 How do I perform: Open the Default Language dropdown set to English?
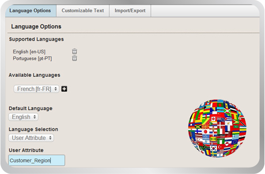coord(23,117)
